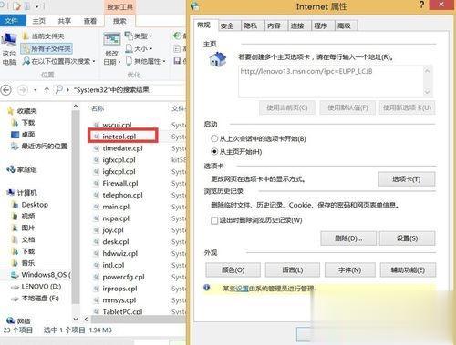Open the Documents folder
Screen dimensions: 456x345
point(24,239)
